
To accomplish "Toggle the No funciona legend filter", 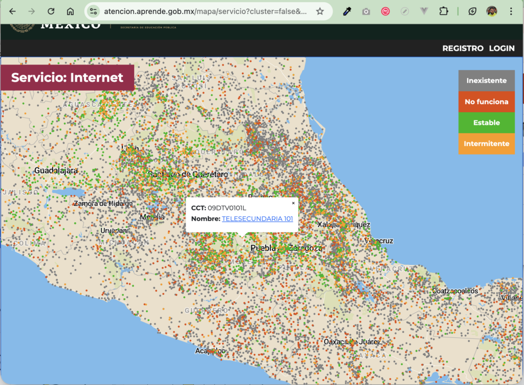I will 486,101.
